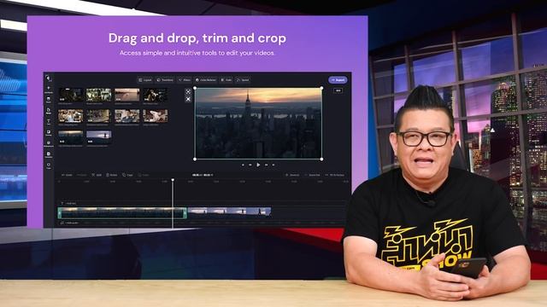Viewport: 547px width, 307px height.
Task: Click the purple Export button
Action: (338, 80)
